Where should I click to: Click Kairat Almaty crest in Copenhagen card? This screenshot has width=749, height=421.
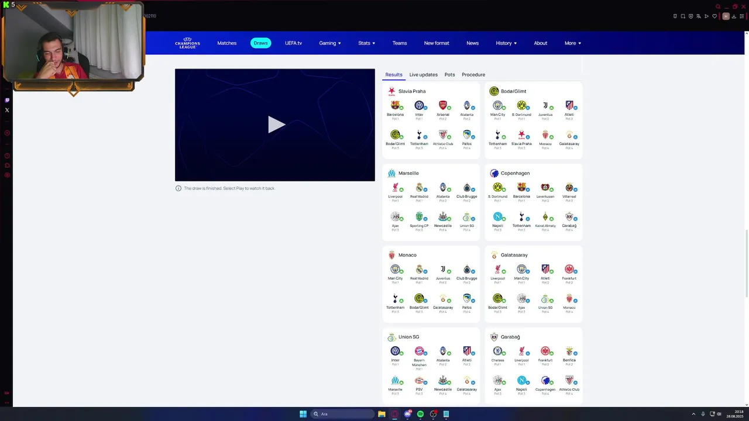[x=545, y=216]
